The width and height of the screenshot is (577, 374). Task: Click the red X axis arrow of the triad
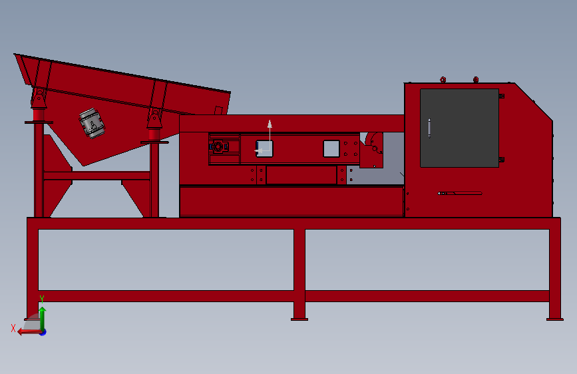pyautogui.click(x=29, y=332)
